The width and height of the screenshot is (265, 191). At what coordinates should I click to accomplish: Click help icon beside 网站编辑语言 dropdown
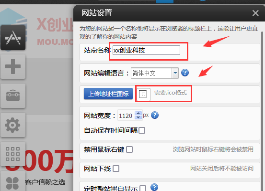tap(185, 73)
